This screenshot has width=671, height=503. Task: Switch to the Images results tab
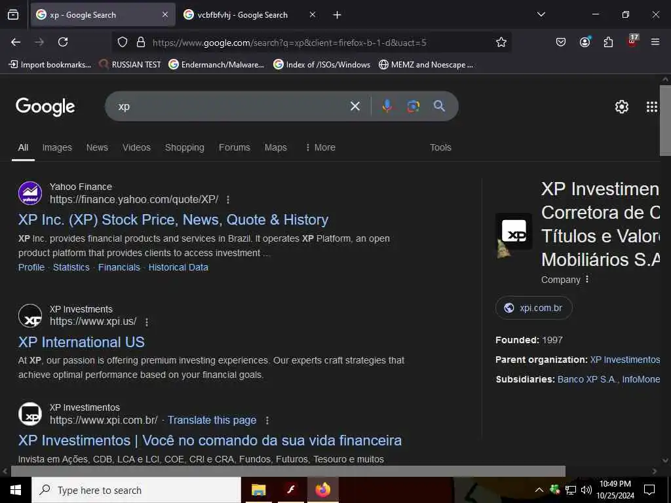(57, 147)
